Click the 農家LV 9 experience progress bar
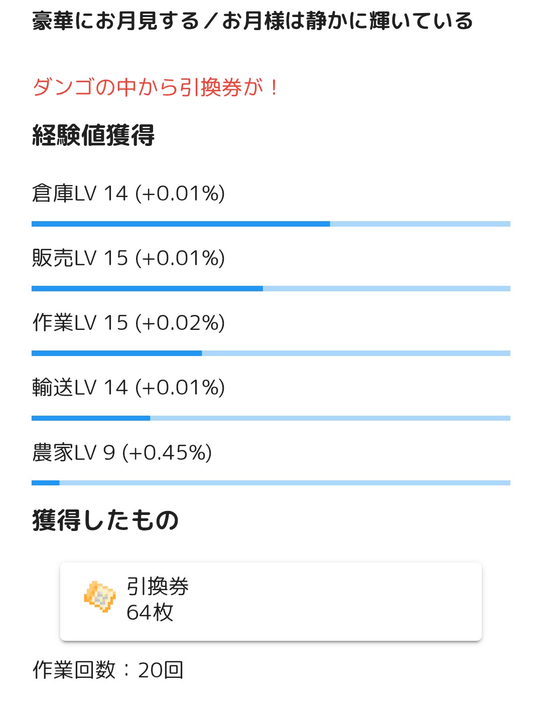The image size is (542, 707). coord(271,483)
